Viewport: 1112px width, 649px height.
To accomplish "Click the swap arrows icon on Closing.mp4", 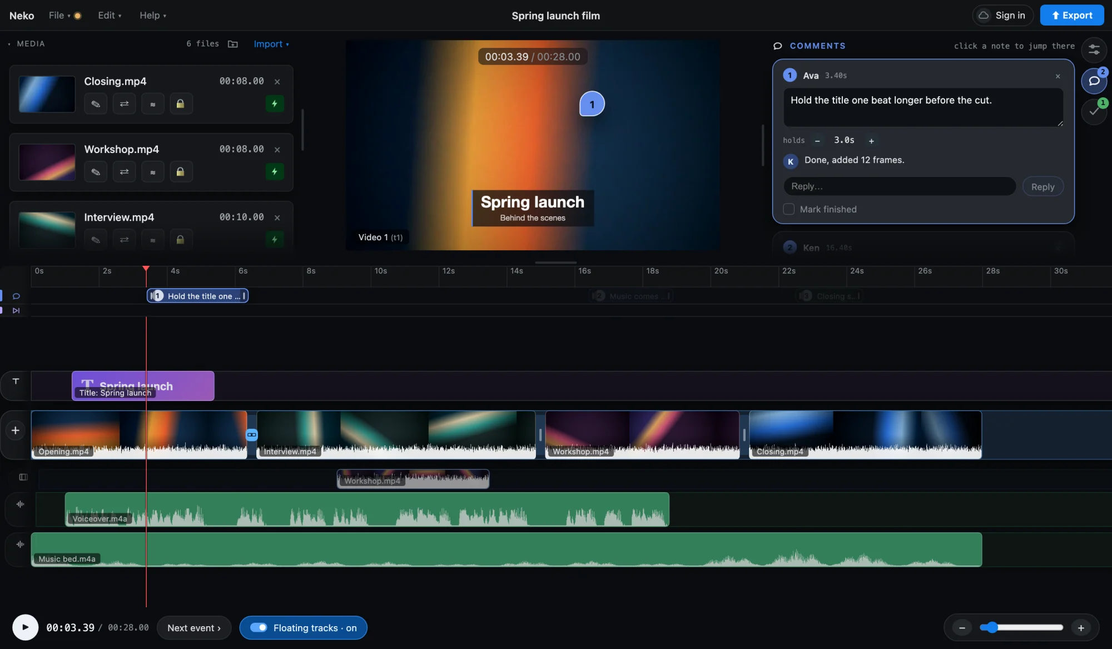I will (124, 104).
